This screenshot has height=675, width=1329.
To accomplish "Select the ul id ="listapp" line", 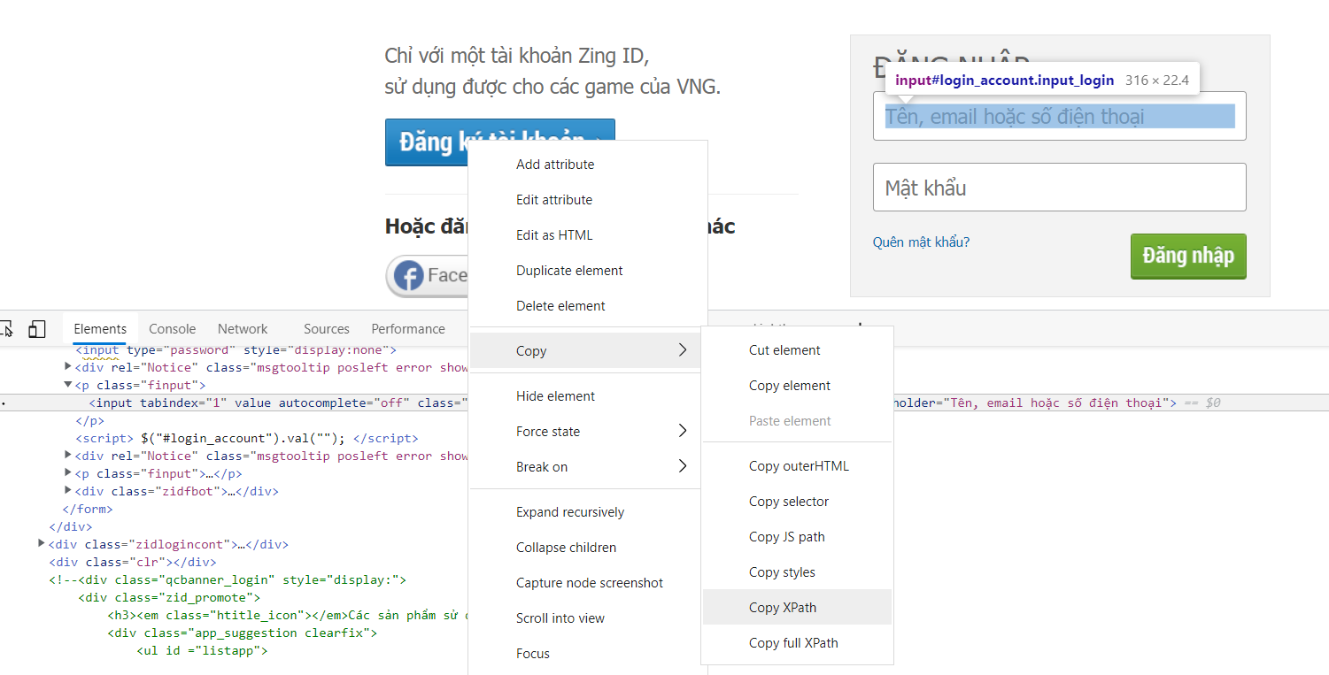I will [202, 650].
